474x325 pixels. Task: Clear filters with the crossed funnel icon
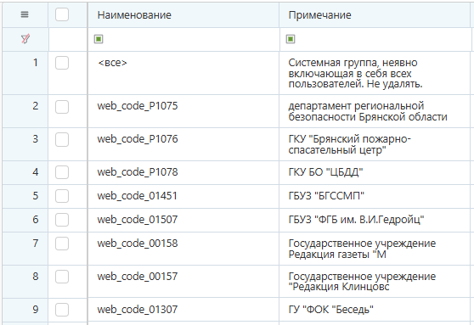[25, 39]
